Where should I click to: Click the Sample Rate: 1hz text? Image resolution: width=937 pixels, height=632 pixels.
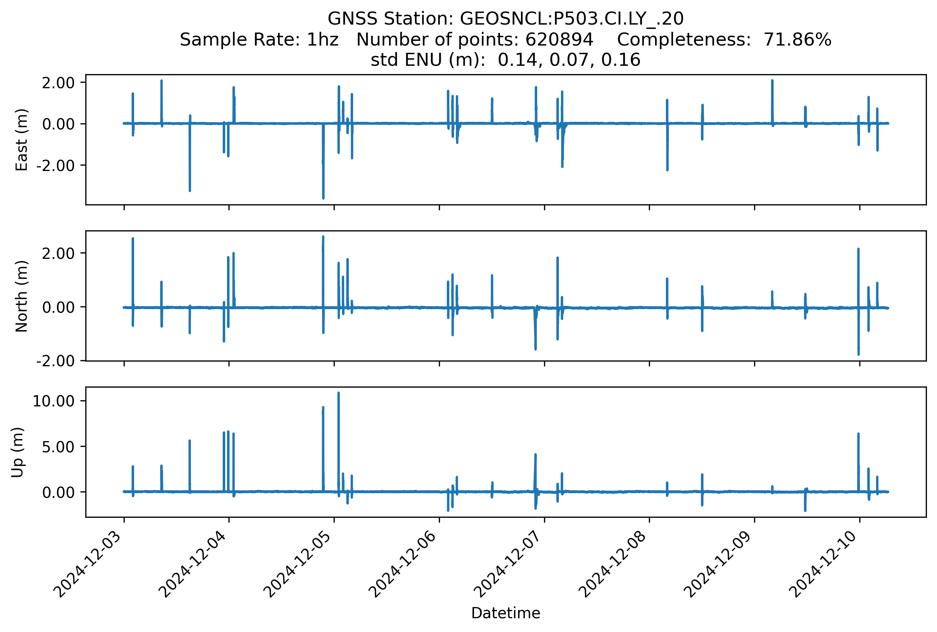259,40
